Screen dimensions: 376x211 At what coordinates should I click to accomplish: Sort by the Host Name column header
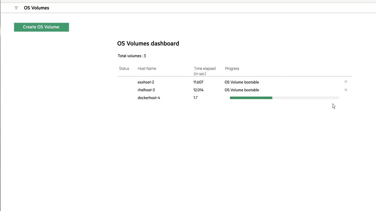pyautogui.click(x=147, y=68)
